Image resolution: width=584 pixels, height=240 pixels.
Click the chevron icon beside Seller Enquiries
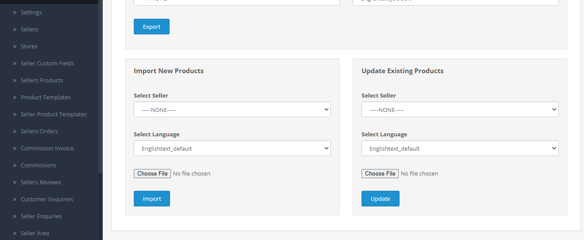coord(14,216)
